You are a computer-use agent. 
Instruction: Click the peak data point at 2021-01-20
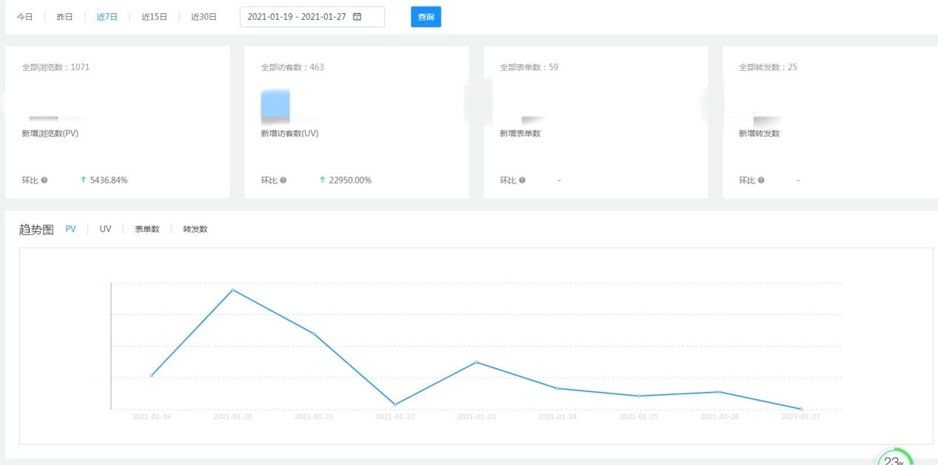(233, 290)
